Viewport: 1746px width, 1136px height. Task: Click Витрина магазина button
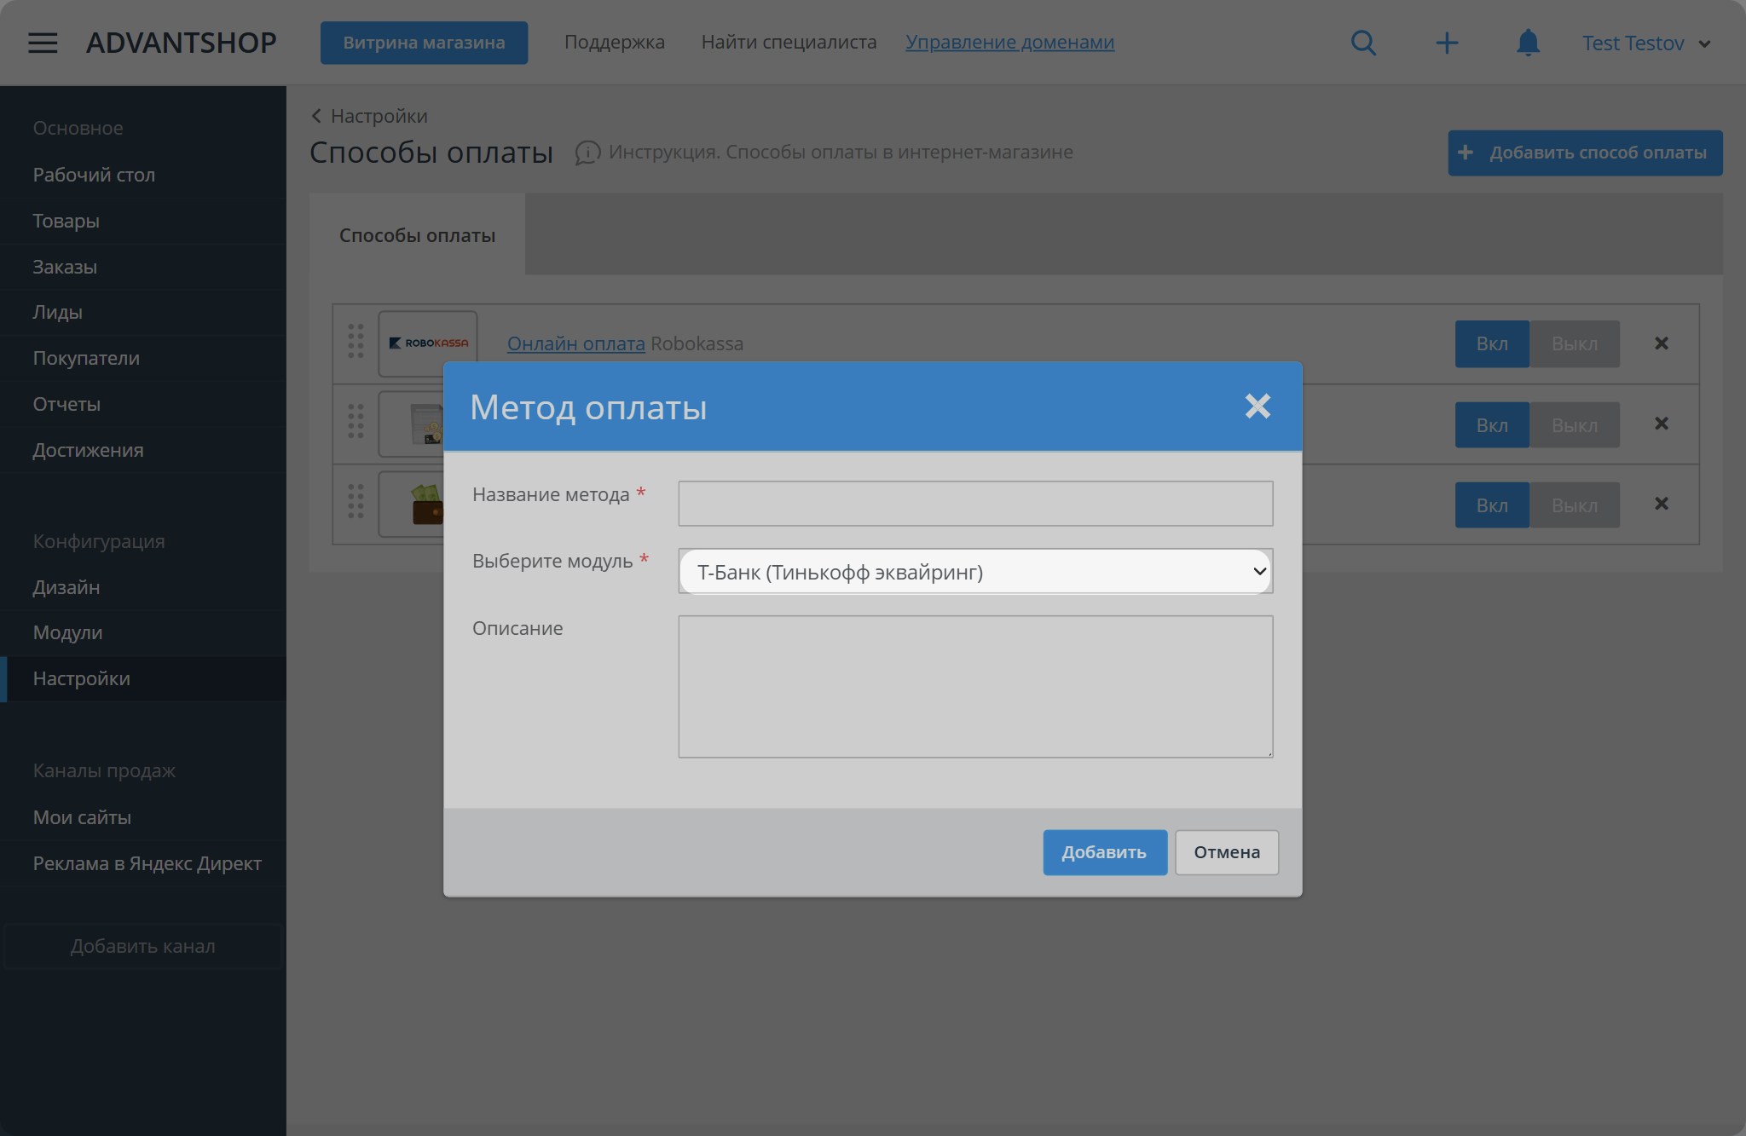click(424, 43)
